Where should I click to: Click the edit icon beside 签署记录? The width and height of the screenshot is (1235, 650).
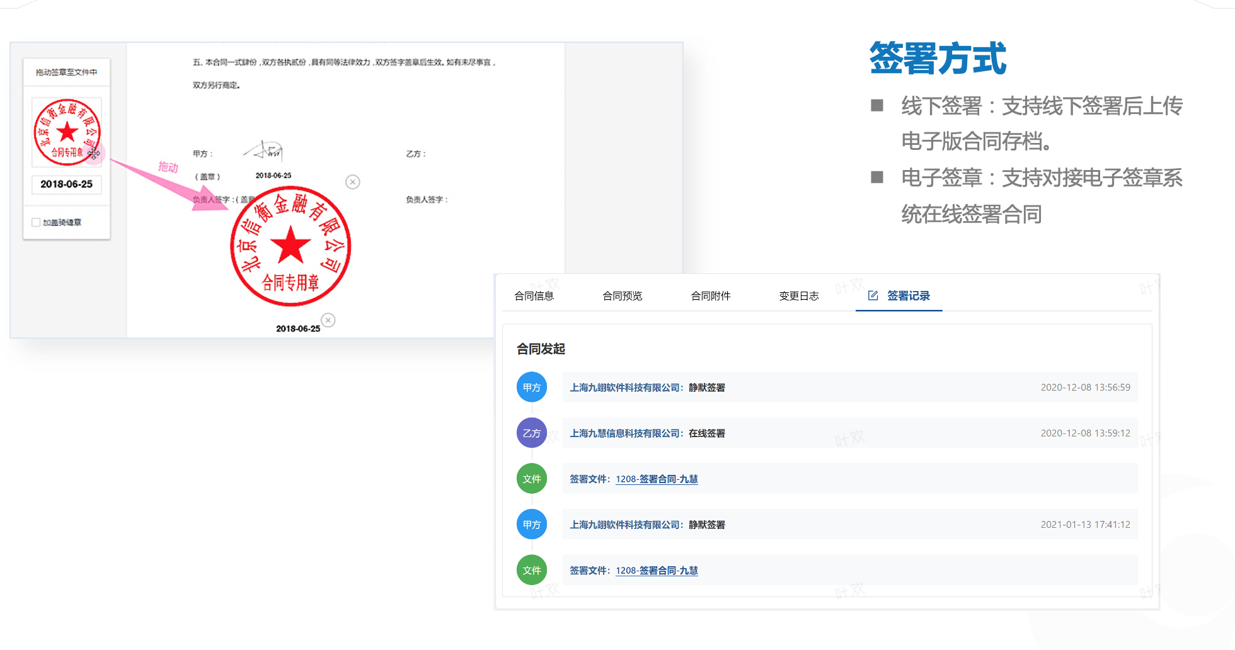tap(873, 295)
